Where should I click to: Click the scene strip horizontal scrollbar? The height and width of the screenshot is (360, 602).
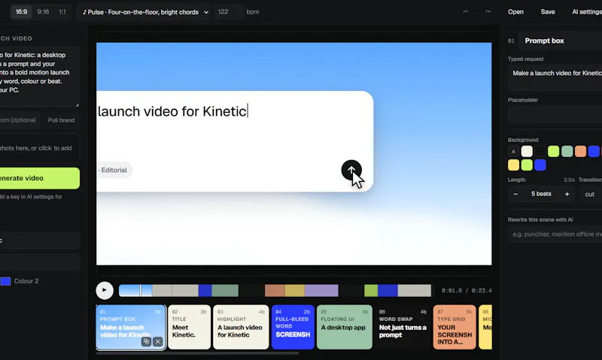pyautogui.click(x=197, y=353)
